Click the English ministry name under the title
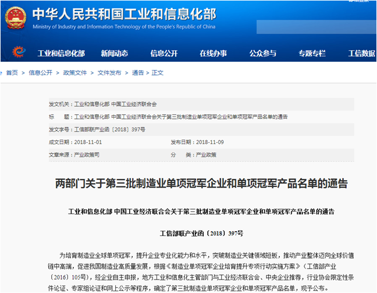 tap(124, 27)
